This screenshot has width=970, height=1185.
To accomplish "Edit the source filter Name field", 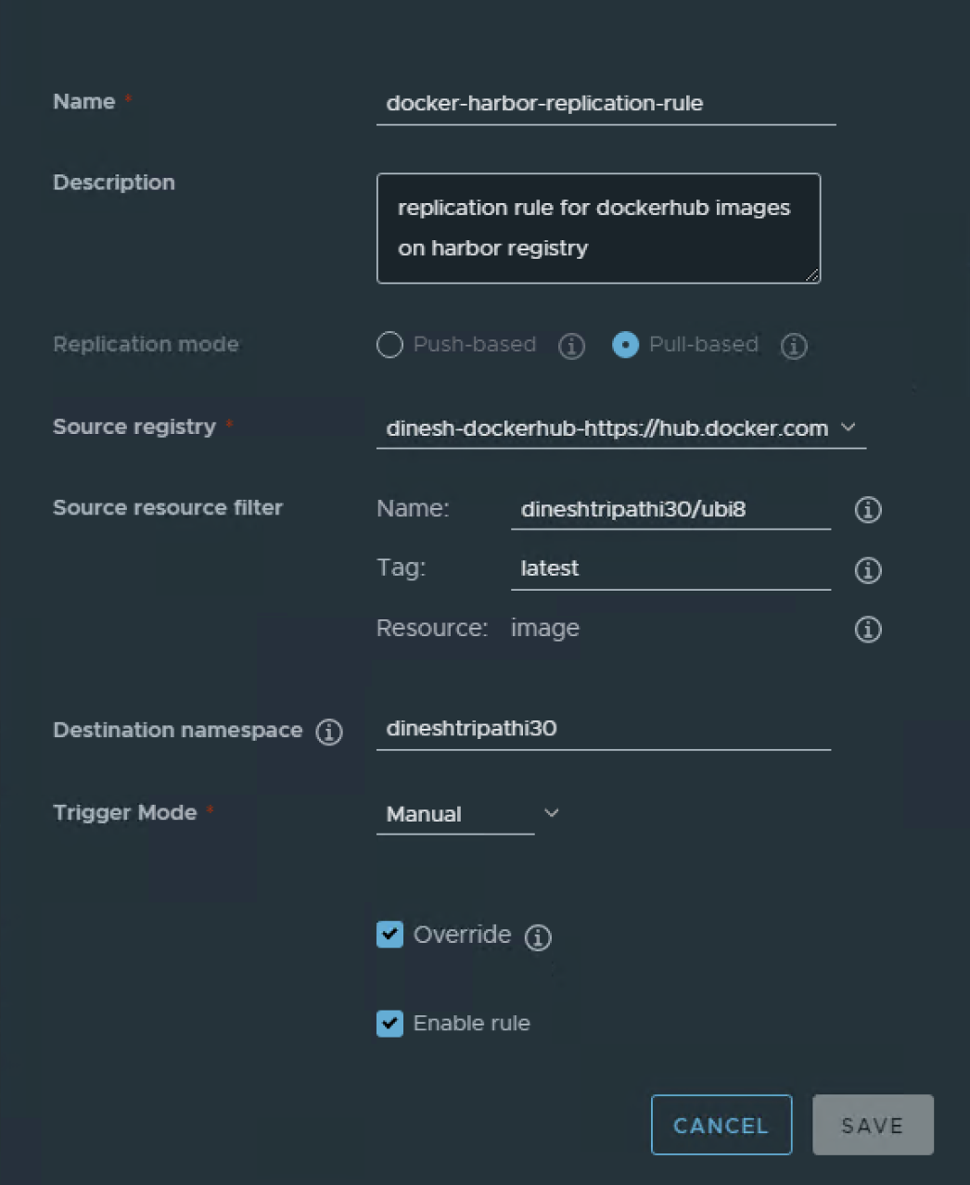I will click(670, 509).
